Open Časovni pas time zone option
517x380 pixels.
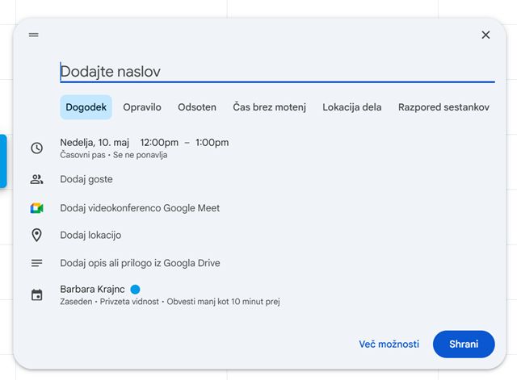tap(82, 155)
